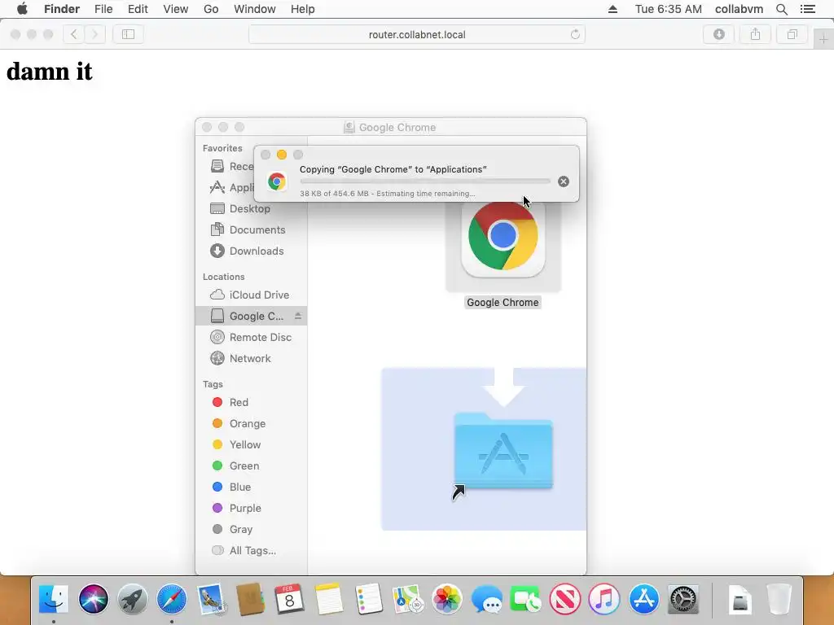Open Contacts book icon in dock

250,599
